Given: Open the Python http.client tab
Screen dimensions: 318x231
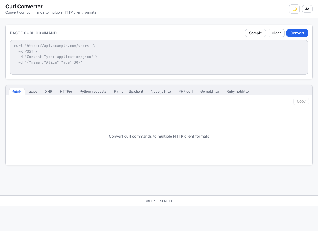Looking at the screenshot, I should click(x=129, y=91).
